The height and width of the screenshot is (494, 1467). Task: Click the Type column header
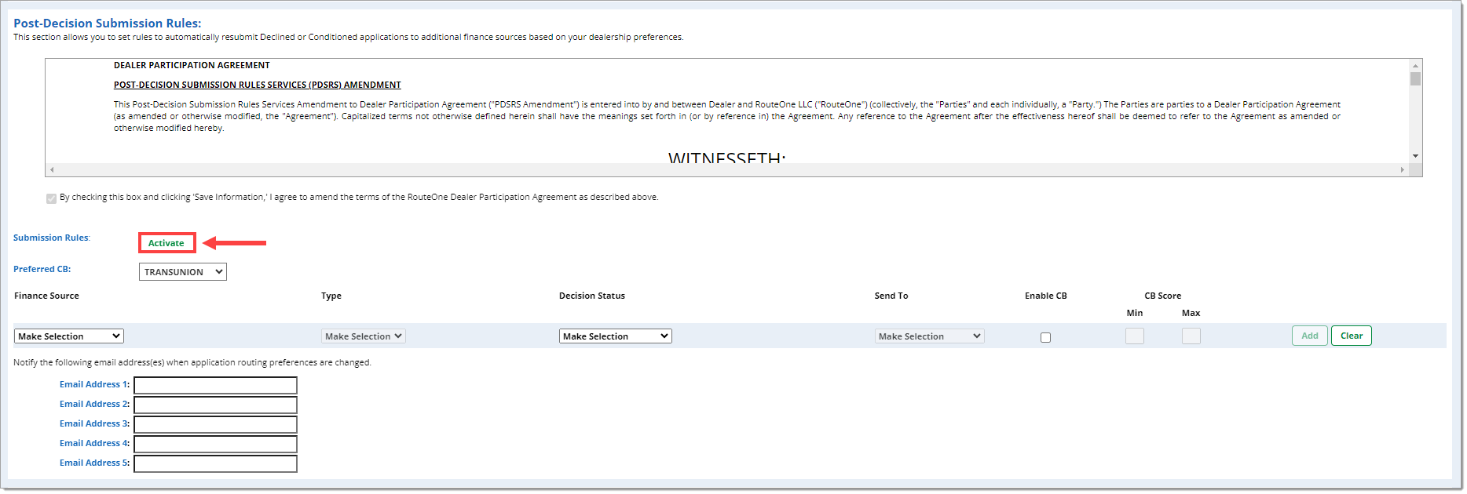click(x=331, y=296)
